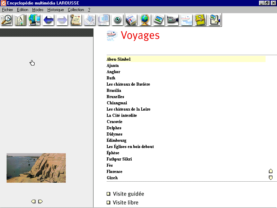The width and height of the screenshot is (277, 208).
Task: Open the spiral notepad with picture icon
Action: pyautogui.click(x=214, y=20)
